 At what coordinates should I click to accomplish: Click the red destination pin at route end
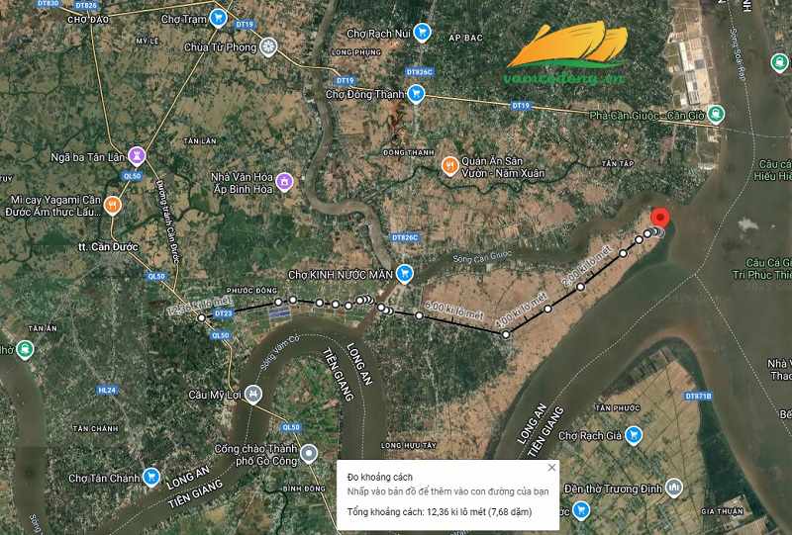pos(659,218)
